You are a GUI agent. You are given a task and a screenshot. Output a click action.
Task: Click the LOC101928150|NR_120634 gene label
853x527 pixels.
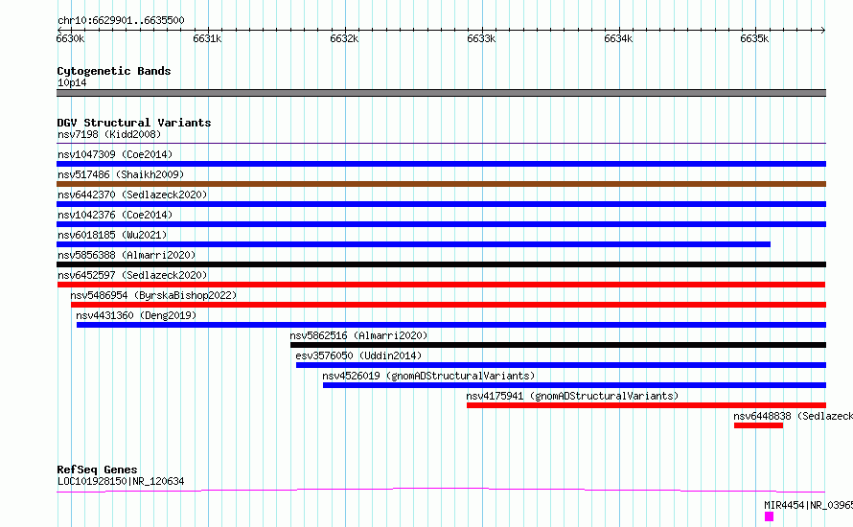(x=121, y=481)
